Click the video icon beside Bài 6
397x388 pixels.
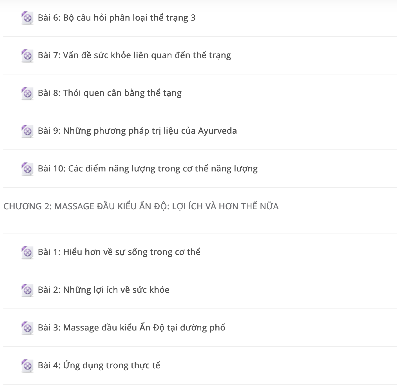pos(27,18)
